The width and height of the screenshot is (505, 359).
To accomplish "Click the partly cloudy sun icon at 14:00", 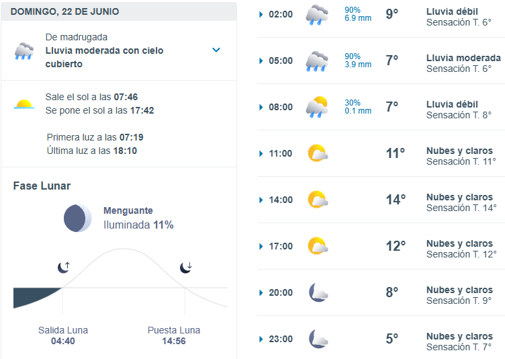I will 318,200.
